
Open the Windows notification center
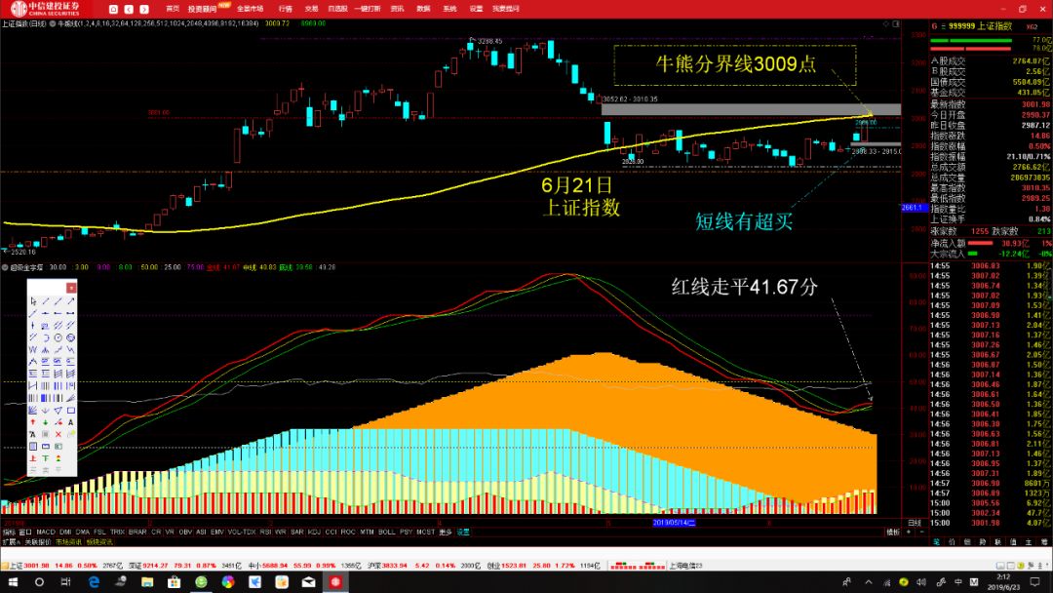[x=1034, y=581]
